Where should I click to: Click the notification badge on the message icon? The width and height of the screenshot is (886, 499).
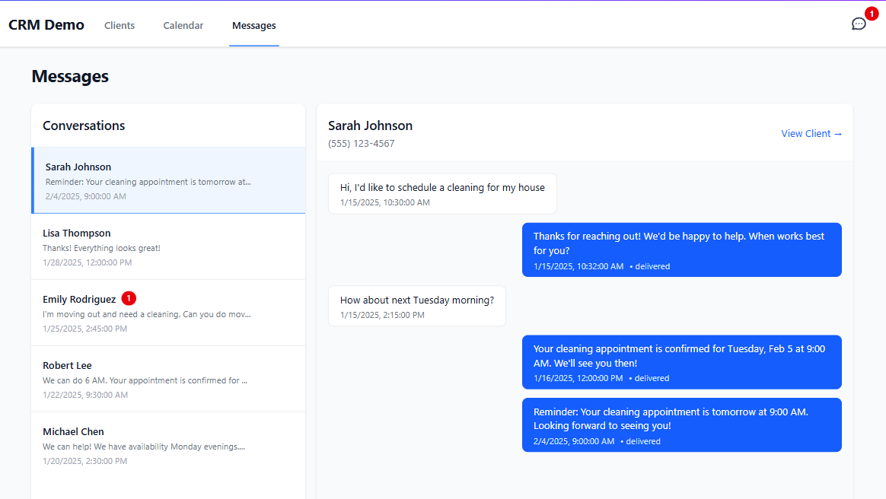pyautogui.click(x=870, y=13)
